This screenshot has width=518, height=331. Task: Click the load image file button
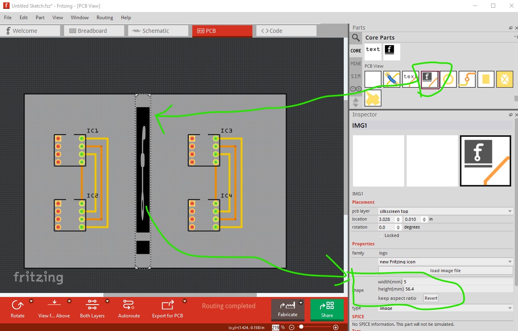[x=445, y=271]
